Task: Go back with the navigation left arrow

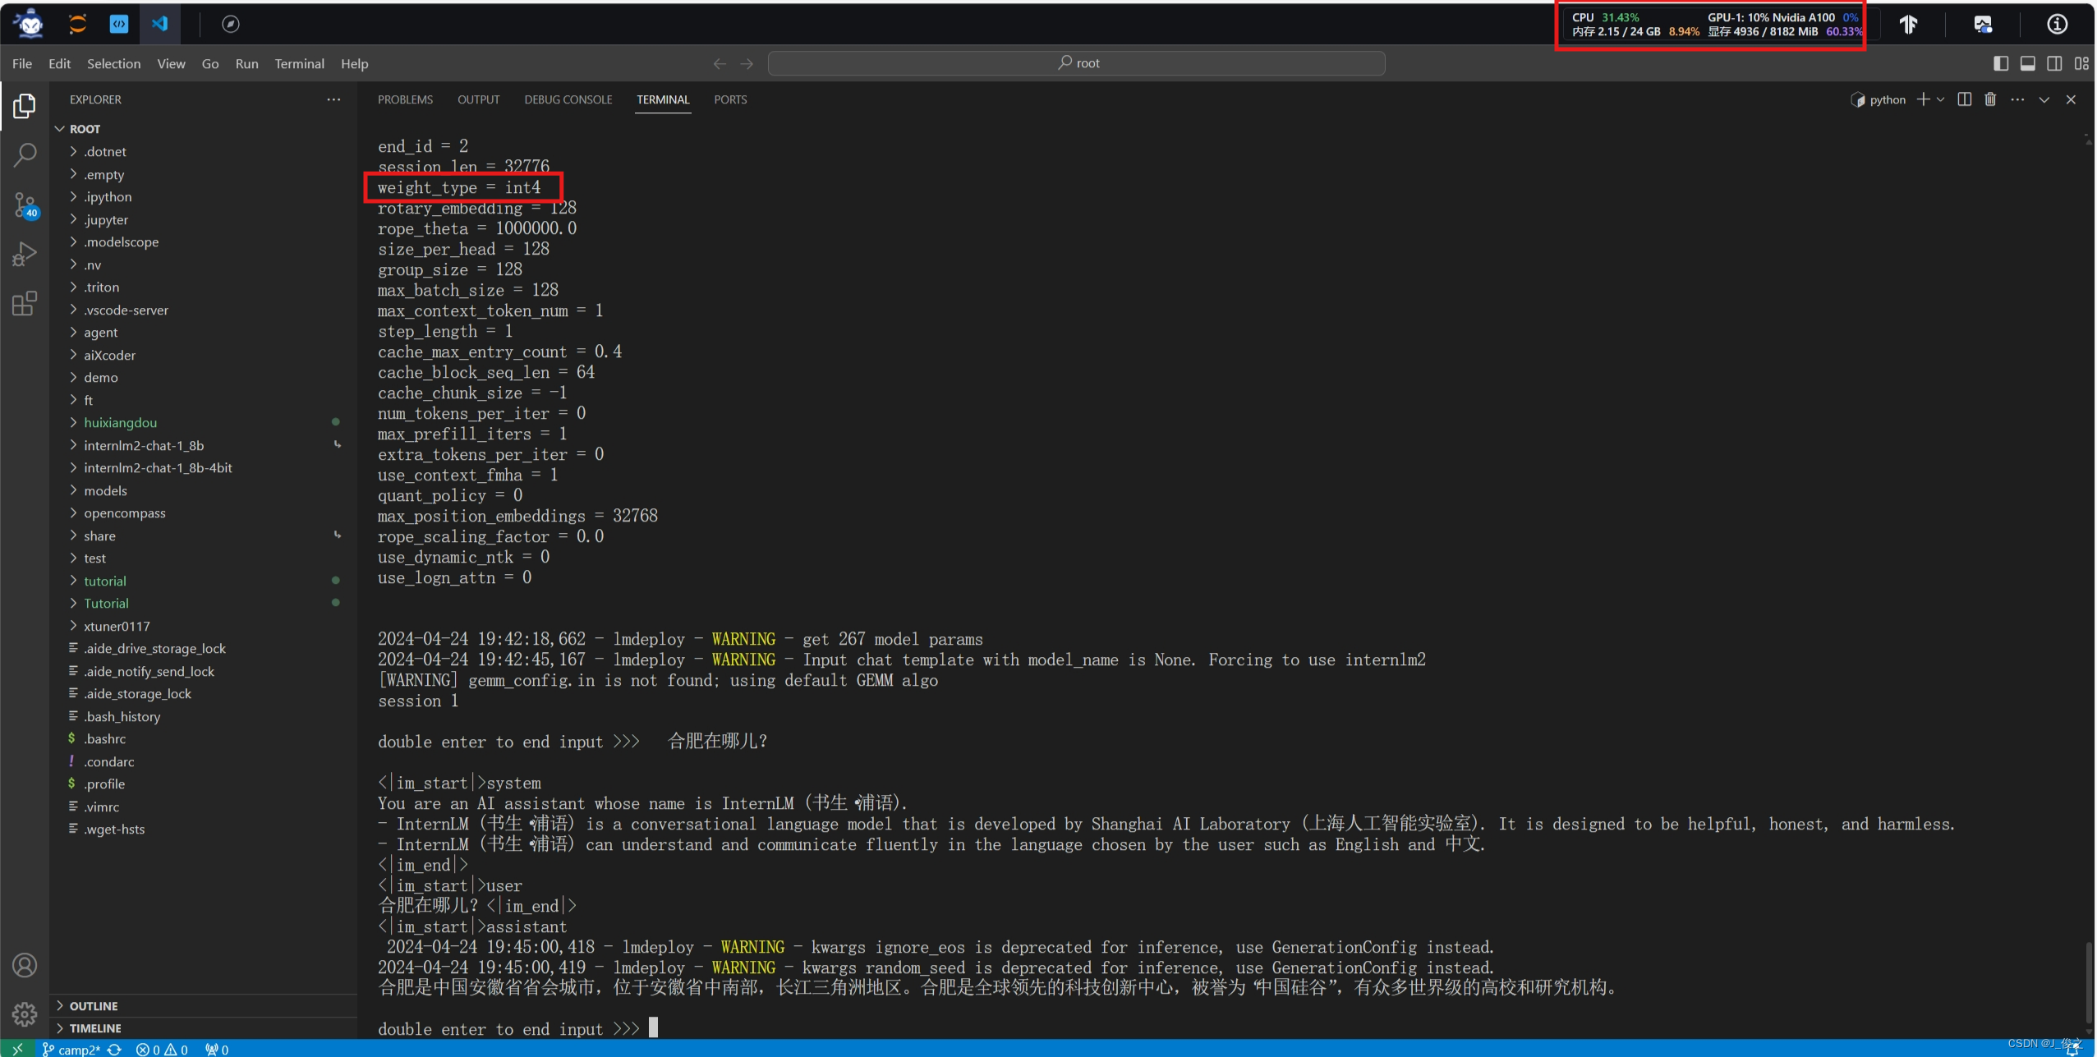Action: 720,63
